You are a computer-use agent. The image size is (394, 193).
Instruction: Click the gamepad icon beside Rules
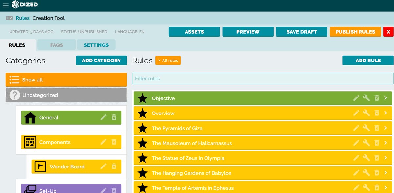coord(9,18)
